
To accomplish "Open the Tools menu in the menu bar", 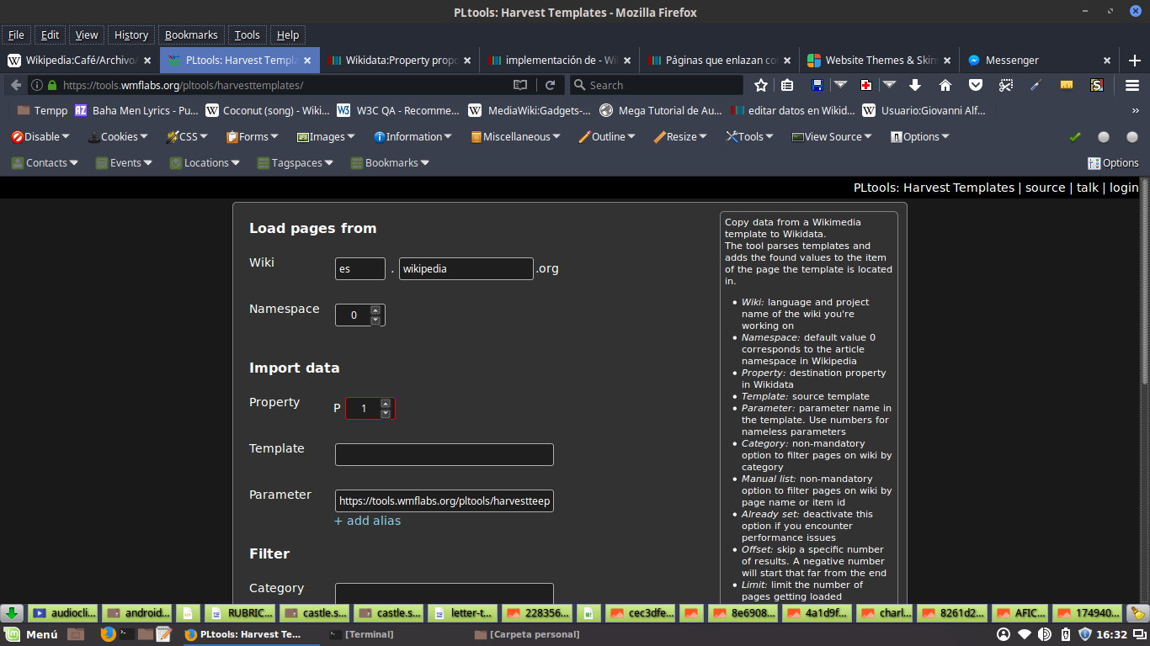I will pos(248,35).
